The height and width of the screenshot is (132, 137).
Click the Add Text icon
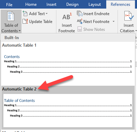25,13
